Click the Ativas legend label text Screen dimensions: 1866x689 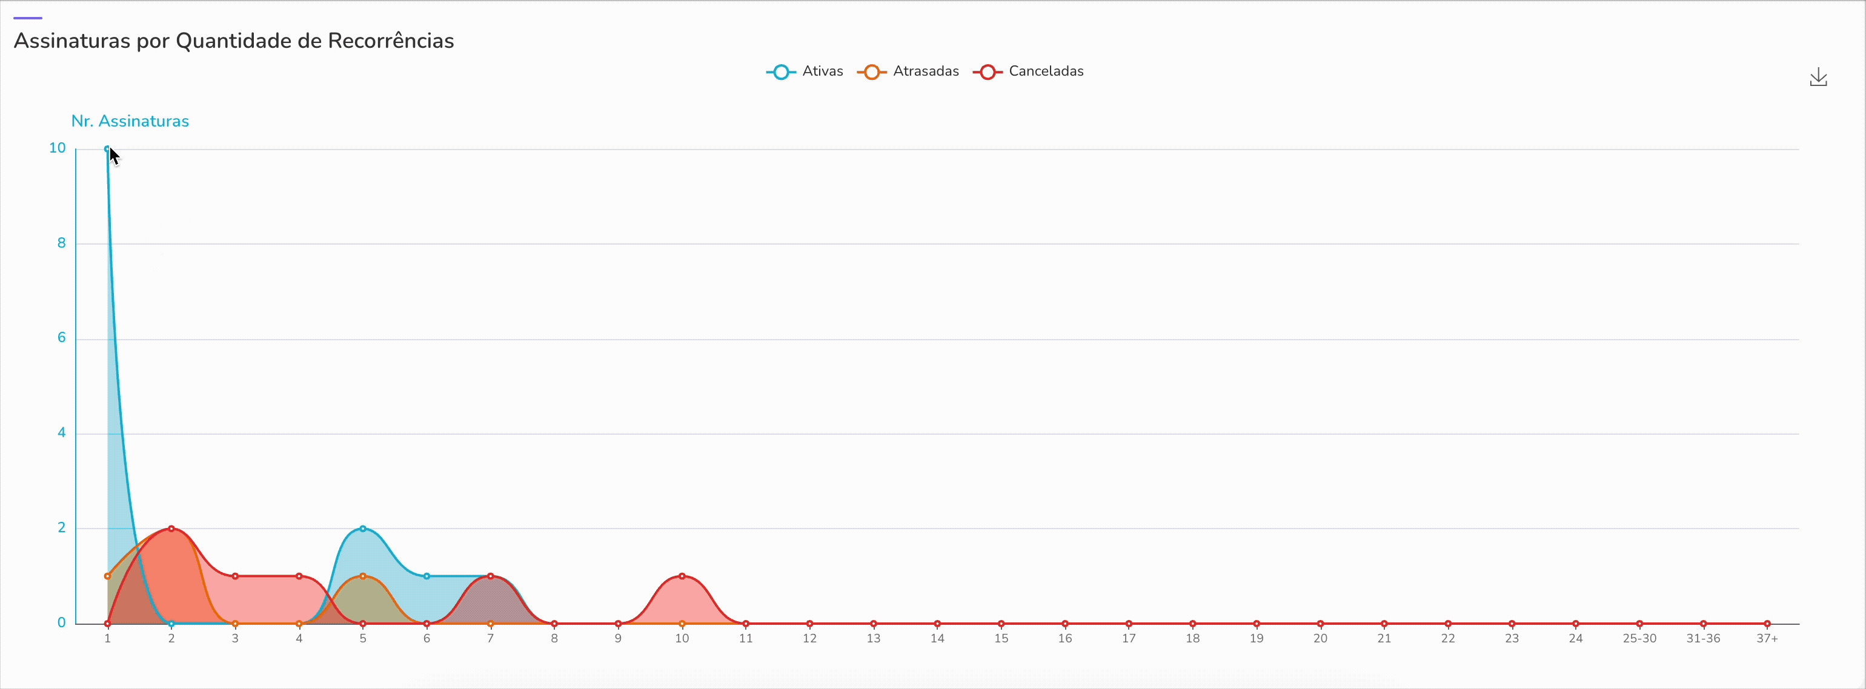(822, 71)
